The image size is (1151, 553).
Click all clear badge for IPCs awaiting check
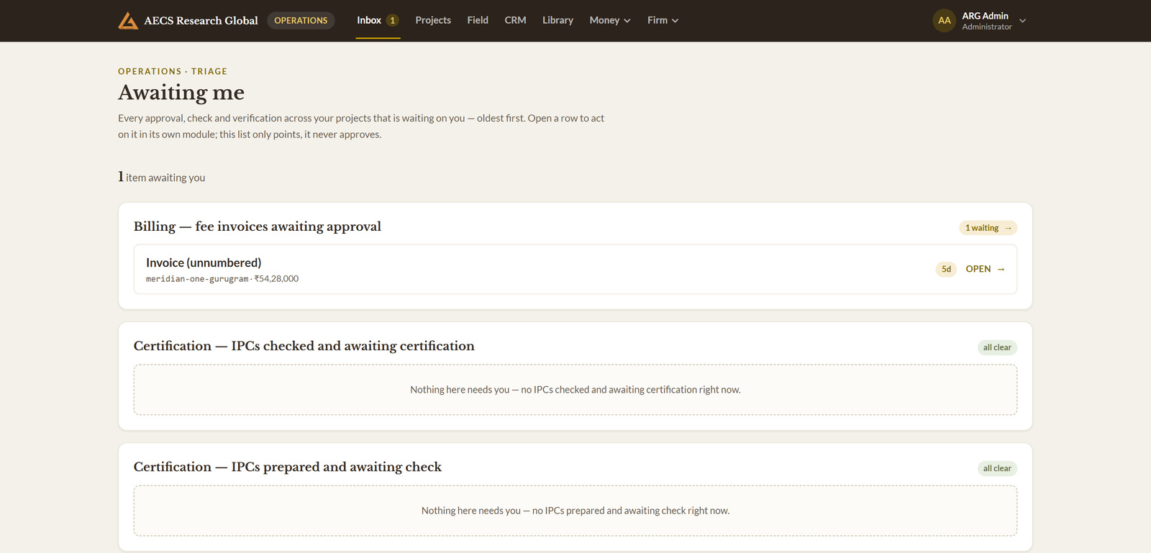(x=997, y=468)
